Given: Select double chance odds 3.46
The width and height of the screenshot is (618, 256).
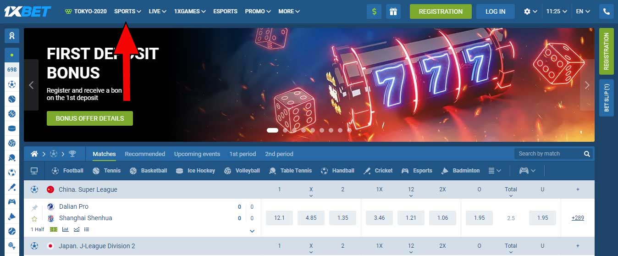Looking at the screenshot, I should [379, 218].
